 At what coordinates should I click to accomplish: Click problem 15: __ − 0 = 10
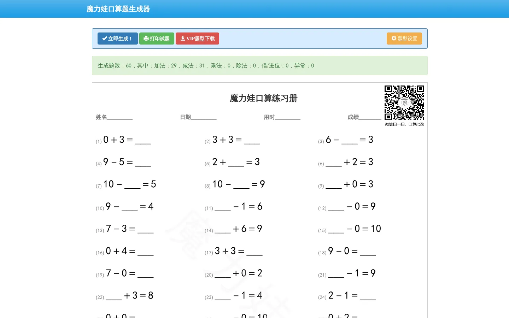pos(350,229)
